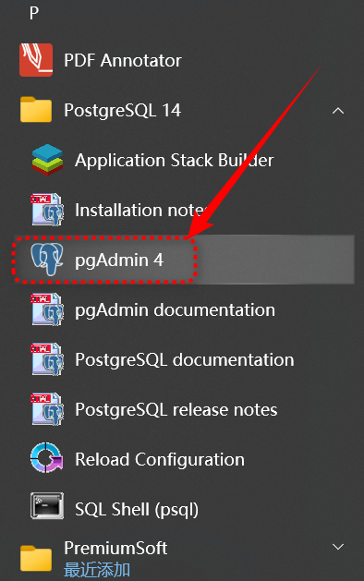Screen dimensions: 364x581
Task: Select the PostgreSQL 14 folder label
Action: (122, 111)
